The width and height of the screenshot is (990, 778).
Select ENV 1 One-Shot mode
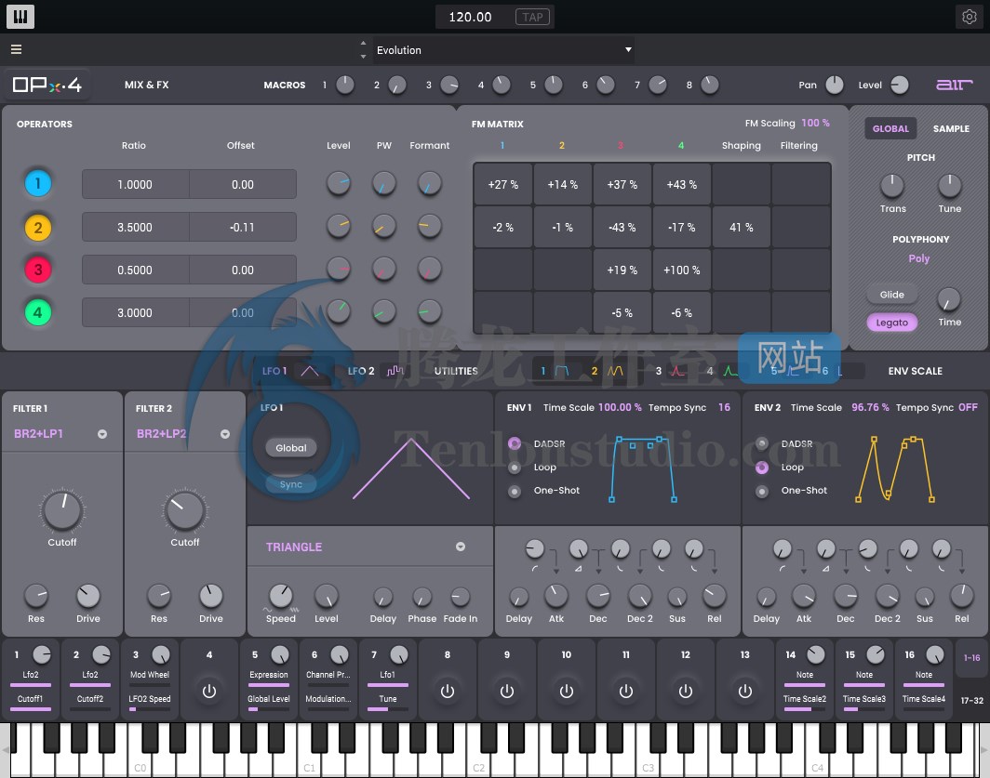click(x=515, y=491)
